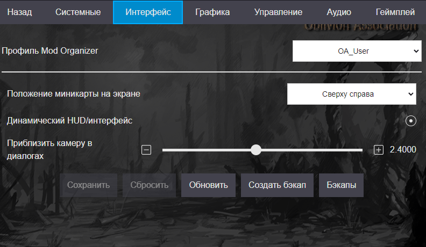The image size is (426, 247).
Task: Expand the minimap position dropdown
Action: (351, 94)
